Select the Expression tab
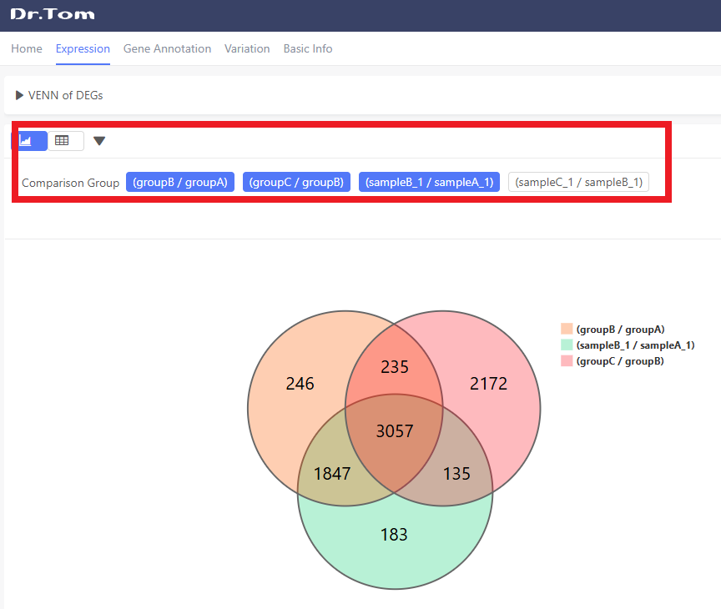 (x=83, y=48)
